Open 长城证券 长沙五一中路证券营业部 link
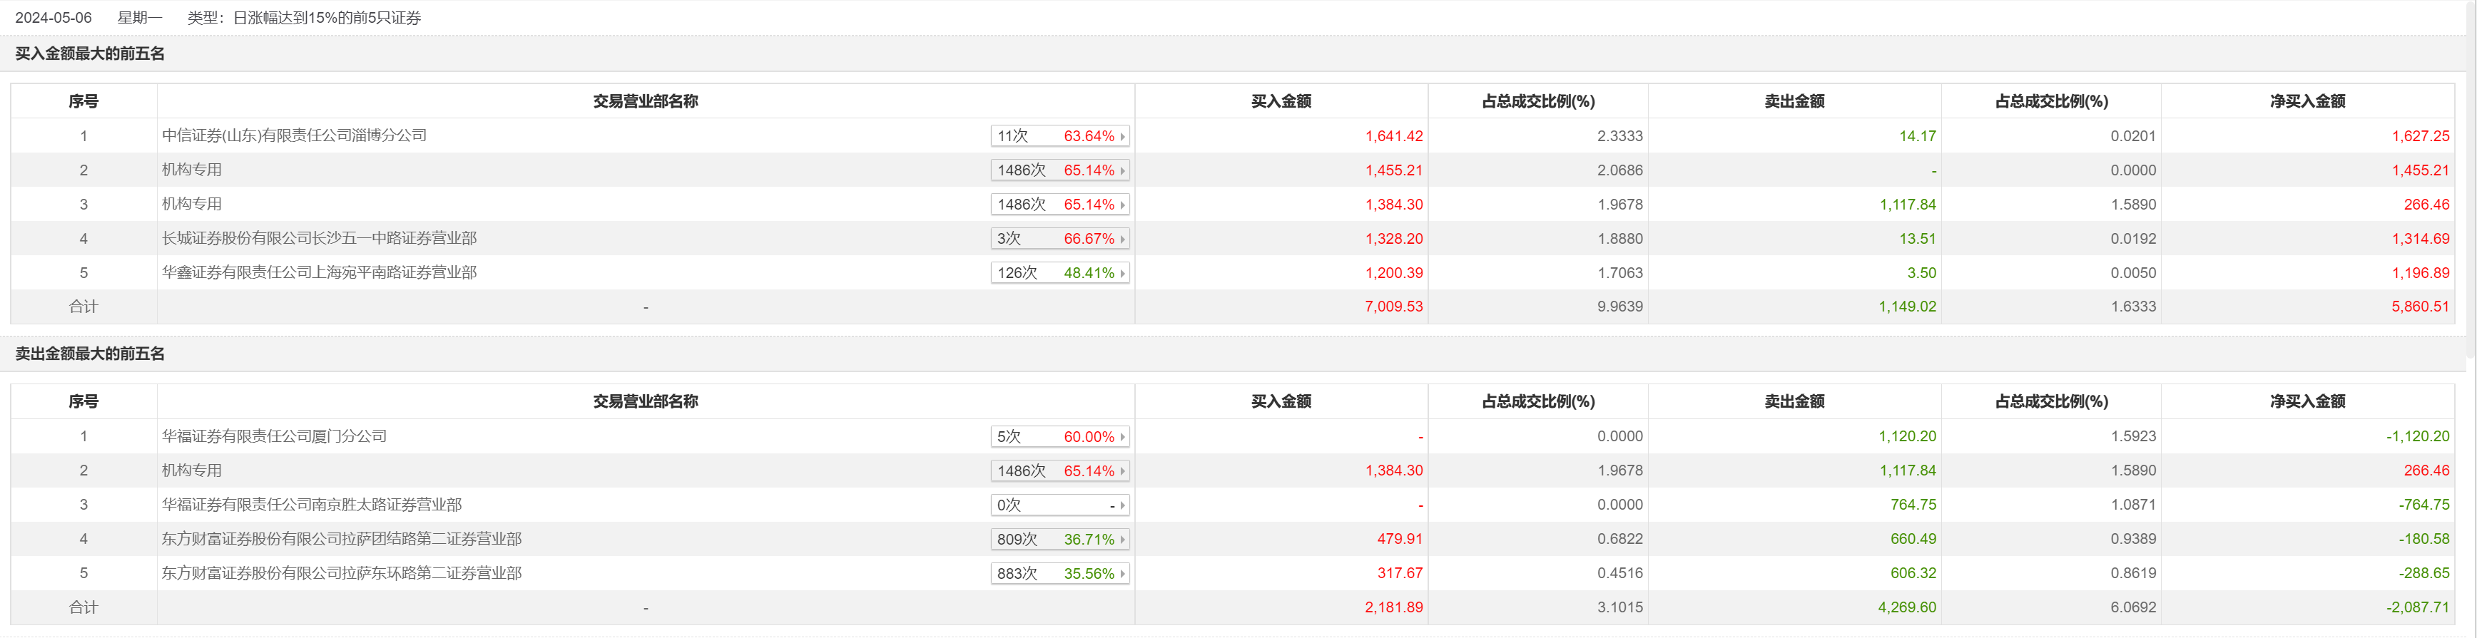Image resolution: width=2477 pixels, height=638 pixels. click(x=319, y=238)
